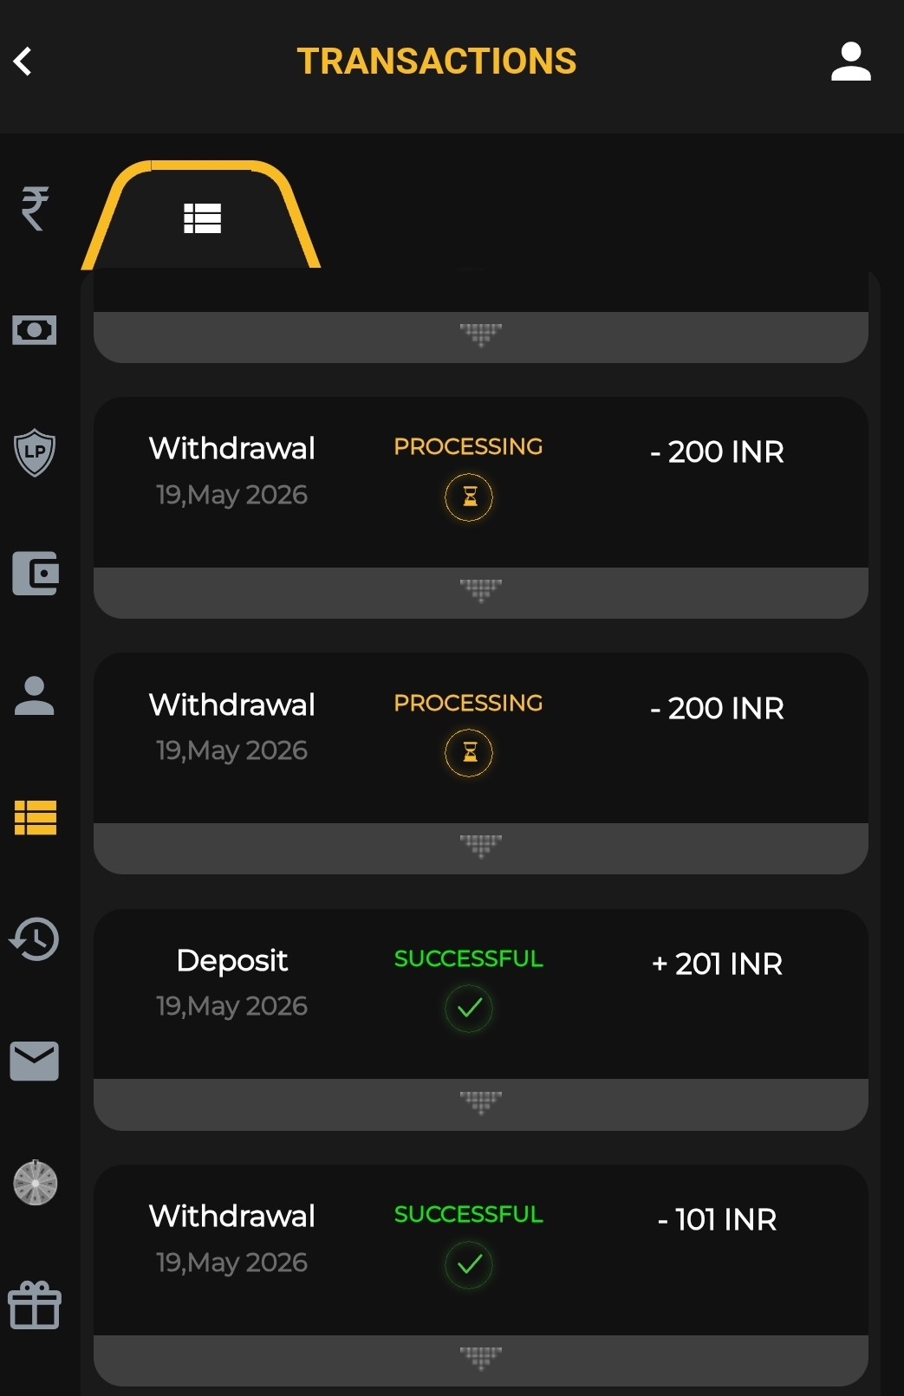Open the history clock sidebar icon
Screen dimensions: 904x1396
[35, 939]
